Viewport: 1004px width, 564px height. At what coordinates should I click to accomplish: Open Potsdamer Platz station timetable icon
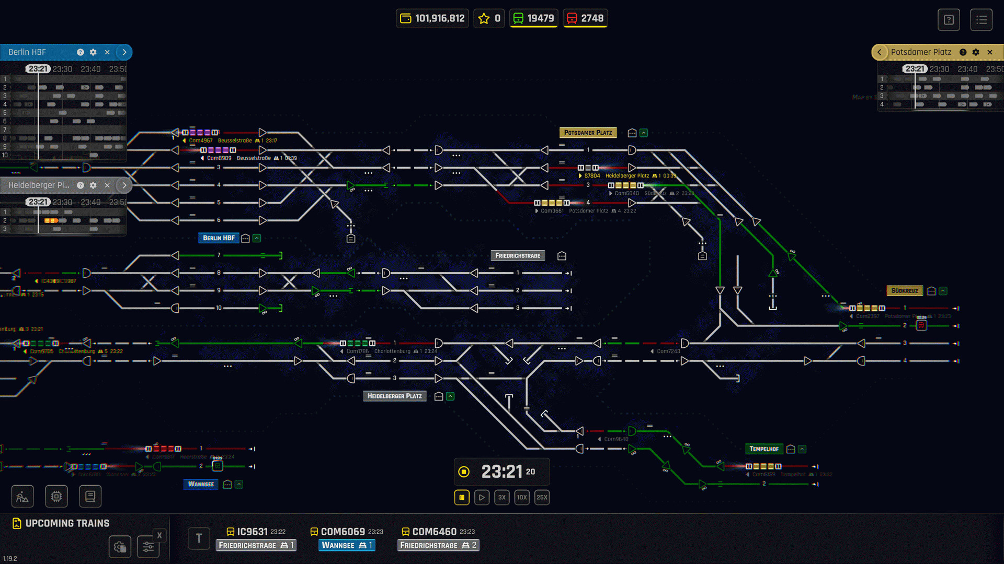click(632, 133)
